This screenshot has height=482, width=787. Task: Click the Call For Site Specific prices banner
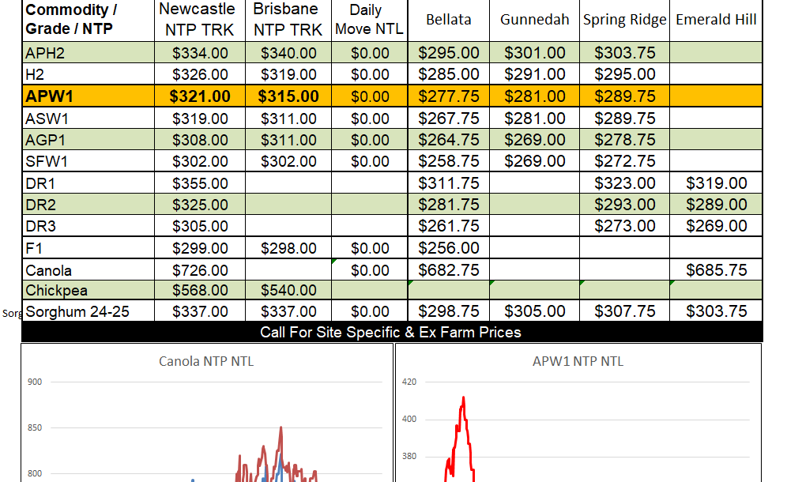click(x=391, y=332)
